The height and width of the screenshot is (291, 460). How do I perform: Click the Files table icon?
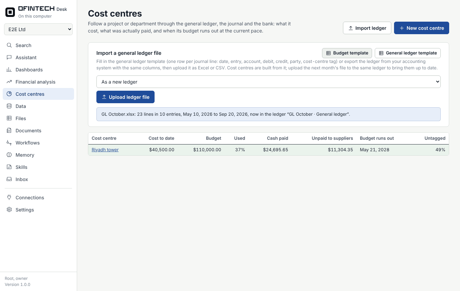(9, 118)
